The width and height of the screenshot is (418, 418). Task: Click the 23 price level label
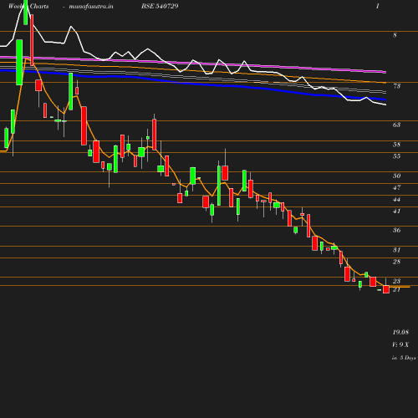tap(396, 281)
